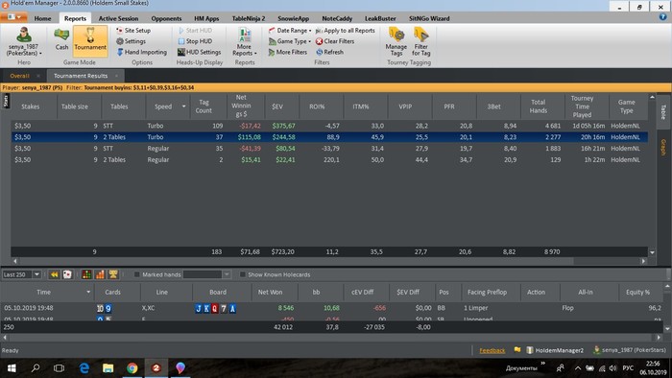Open the Speed column dropdown arrow
Image resolution: width=672 pixels, height=378 pixels.
click(x=184, y=106)
